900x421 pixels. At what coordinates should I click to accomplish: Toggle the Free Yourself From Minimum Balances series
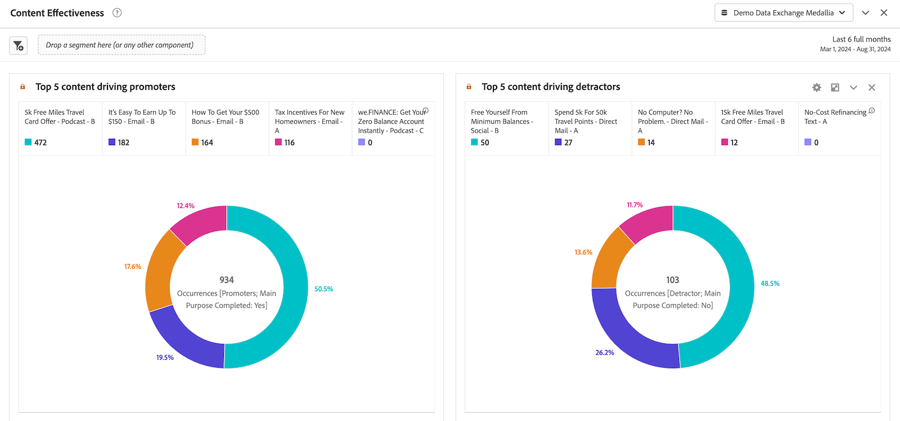tap(501, 121)
